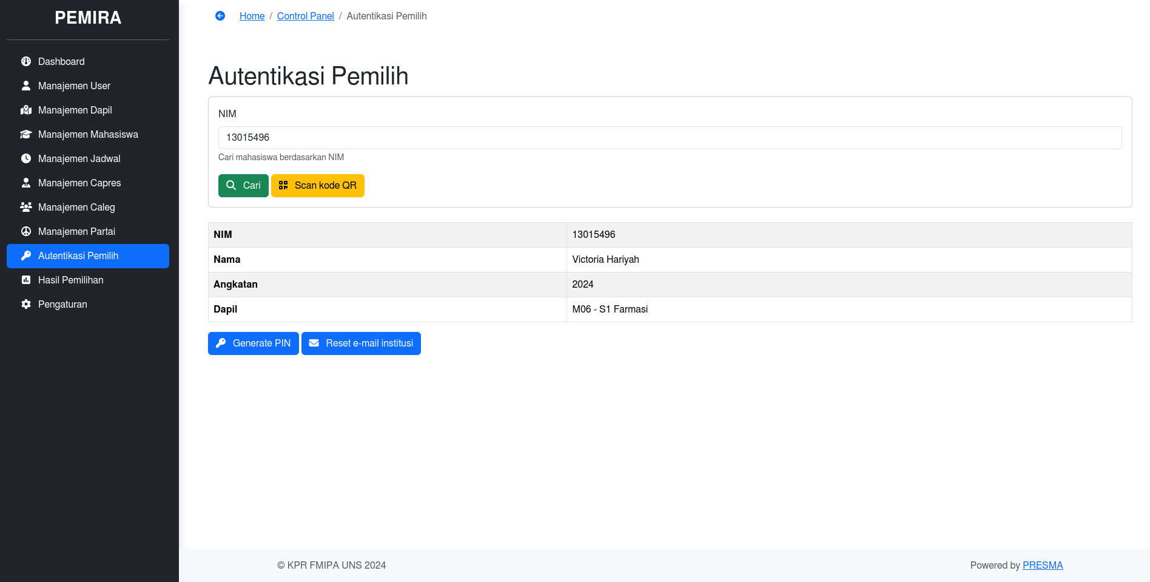The width and height of the screenshot is (1150, 582).
Task: Open Manajemen User in sidebar
Action: pyautogui.click(x=74, y=86)
